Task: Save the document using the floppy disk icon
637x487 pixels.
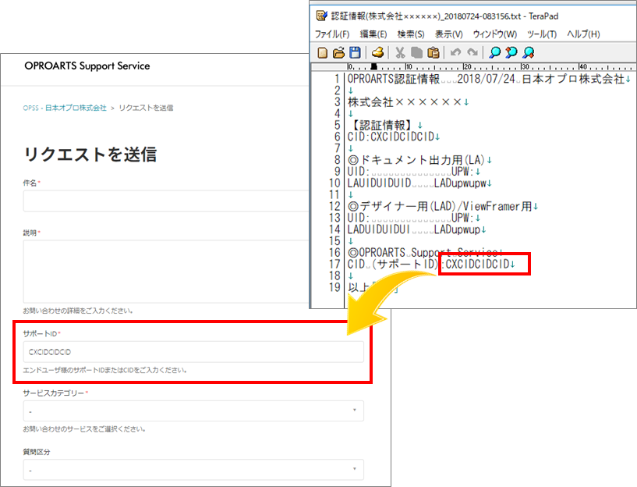Action: [355, 53]
